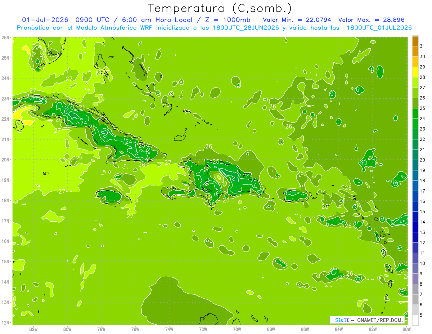Image resolution: width=432 pixels, height=334 pixels.
Task: Click the title 'Temperatura (C,somb.)'
Action: pos(220,8)
